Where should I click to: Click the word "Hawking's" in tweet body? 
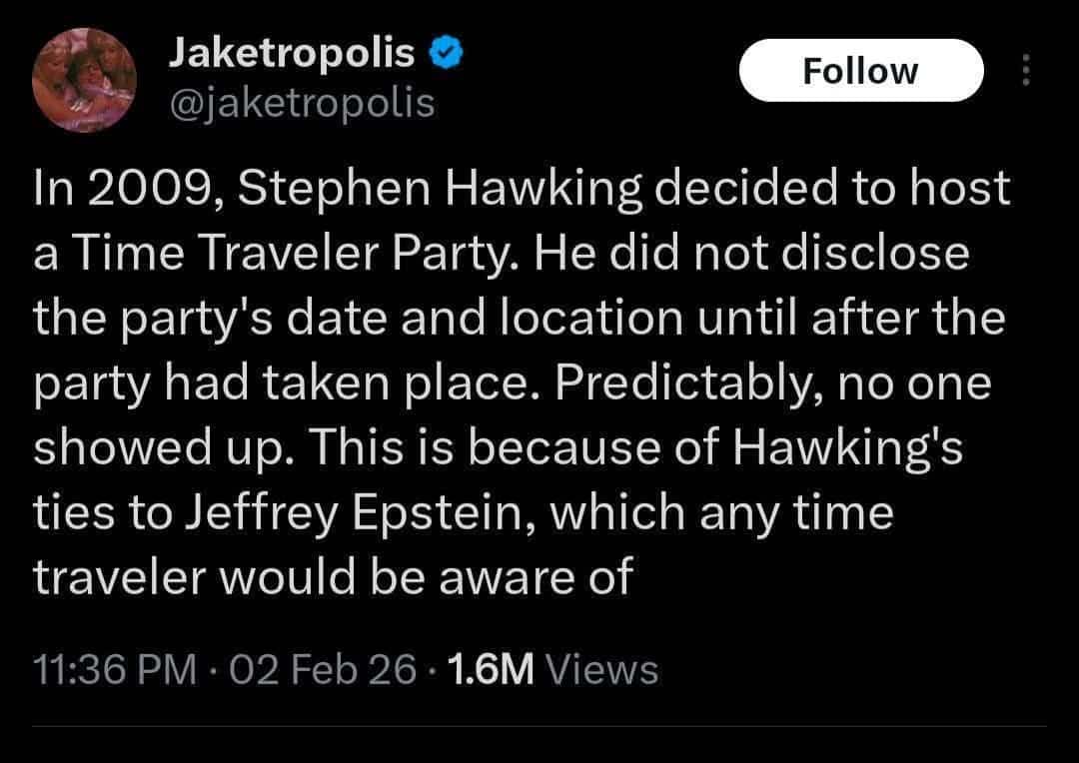(x=848, y=449)
